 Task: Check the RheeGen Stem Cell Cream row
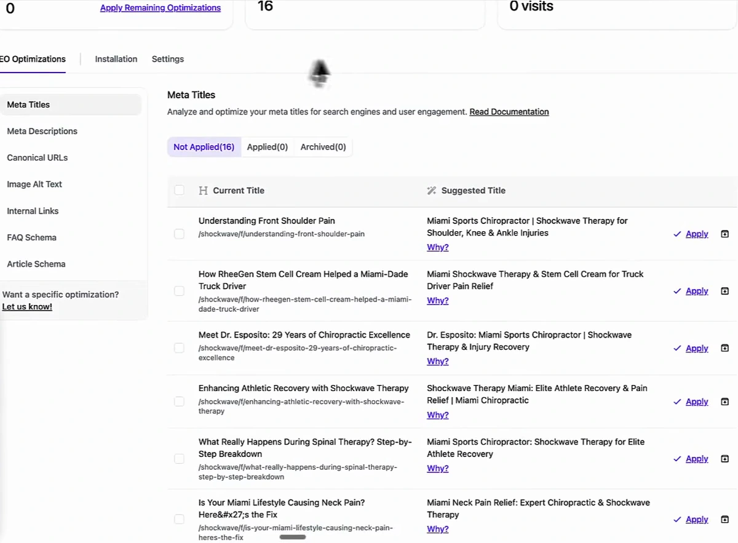pos(179,291)
